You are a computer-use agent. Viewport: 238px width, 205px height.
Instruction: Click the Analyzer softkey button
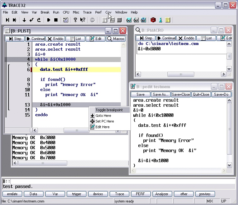162,194
